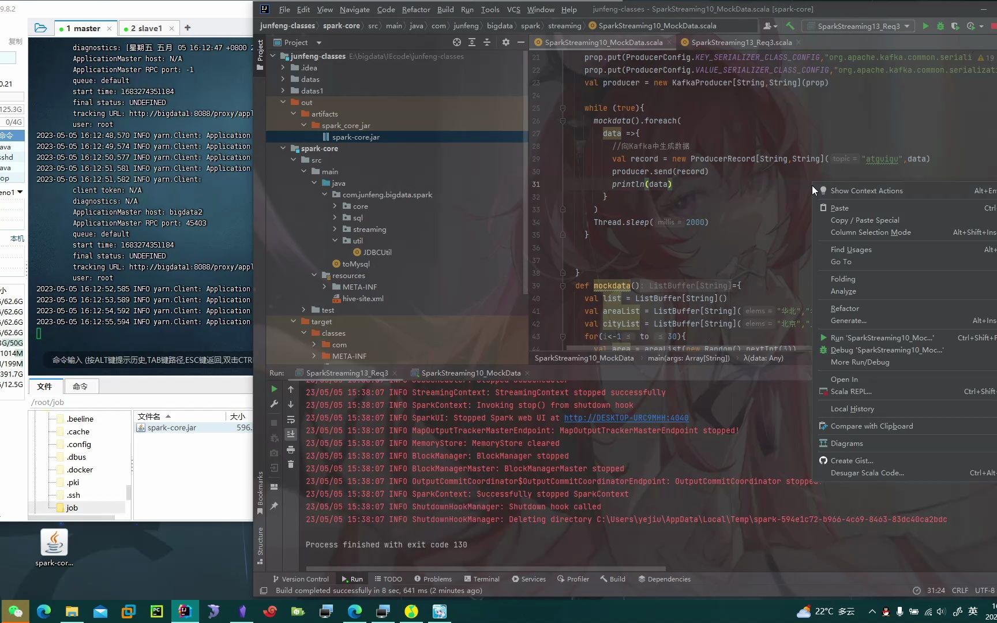Hide the Project panel with minus icon

pyautogui.click(x=521, y=42)
